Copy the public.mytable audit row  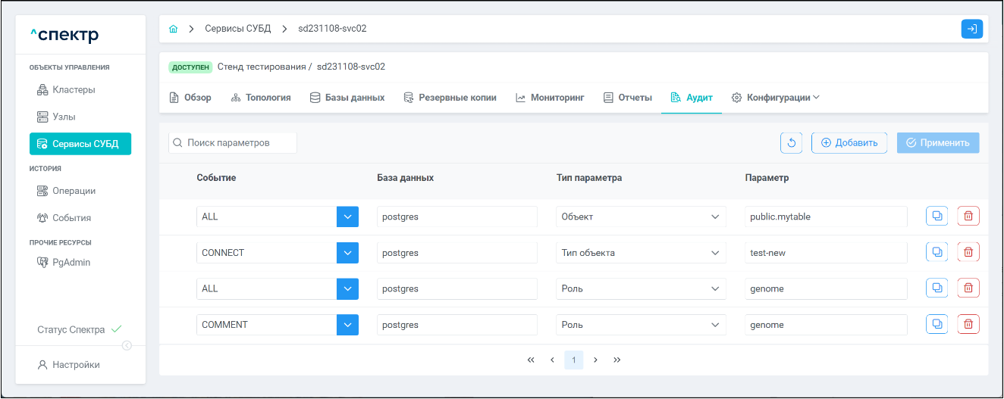(x=937, y=217)
